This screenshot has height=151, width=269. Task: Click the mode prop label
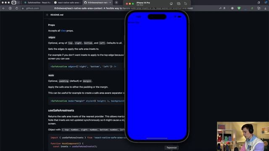click(x=51, y=75)
